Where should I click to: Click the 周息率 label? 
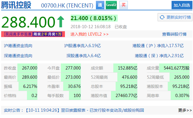[153, 95]
